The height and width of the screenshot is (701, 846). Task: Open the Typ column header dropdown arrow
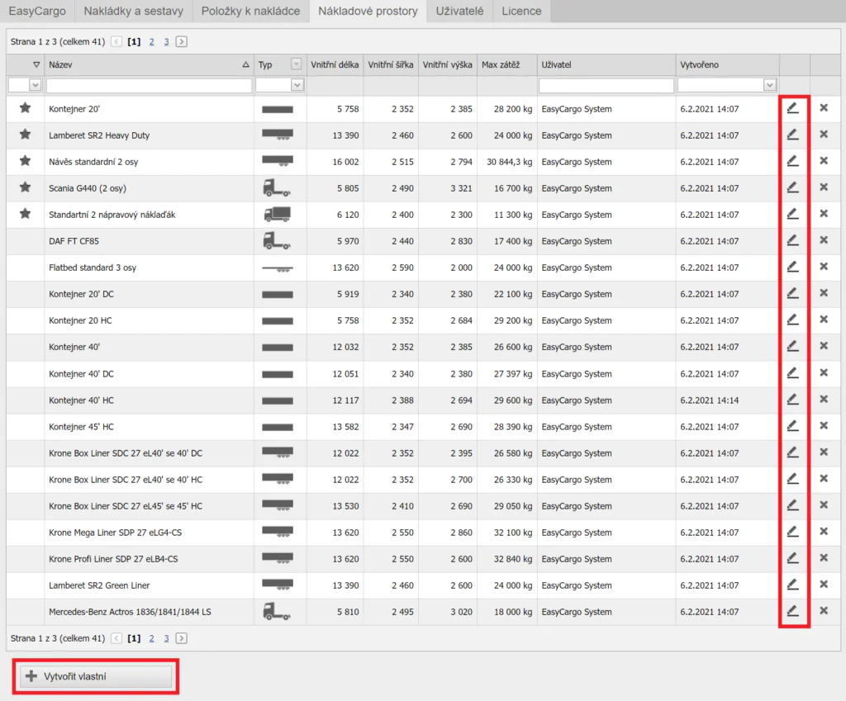click(x=297, y=64)
